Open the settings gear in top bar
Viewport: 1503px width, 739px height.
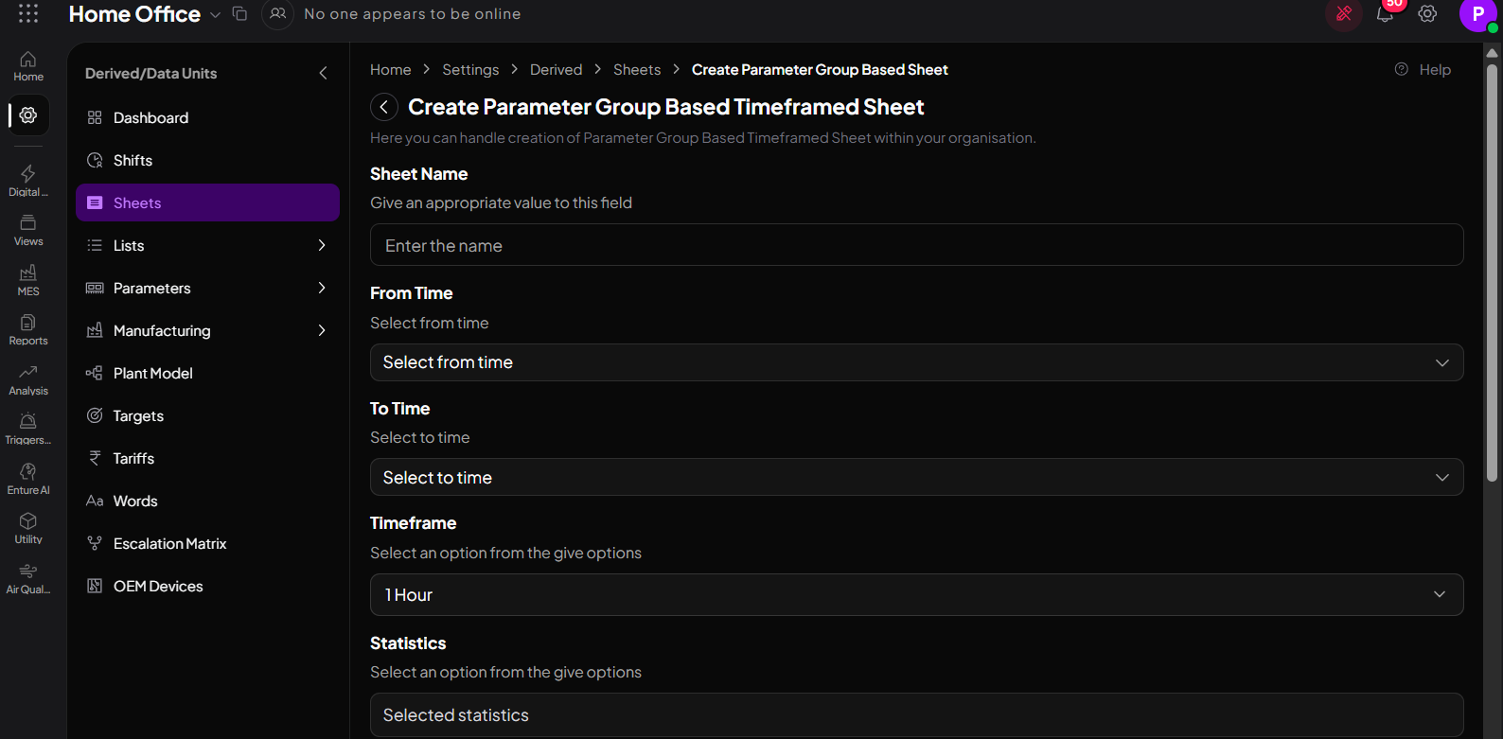pyautogui.click(x=1427, y=14)
